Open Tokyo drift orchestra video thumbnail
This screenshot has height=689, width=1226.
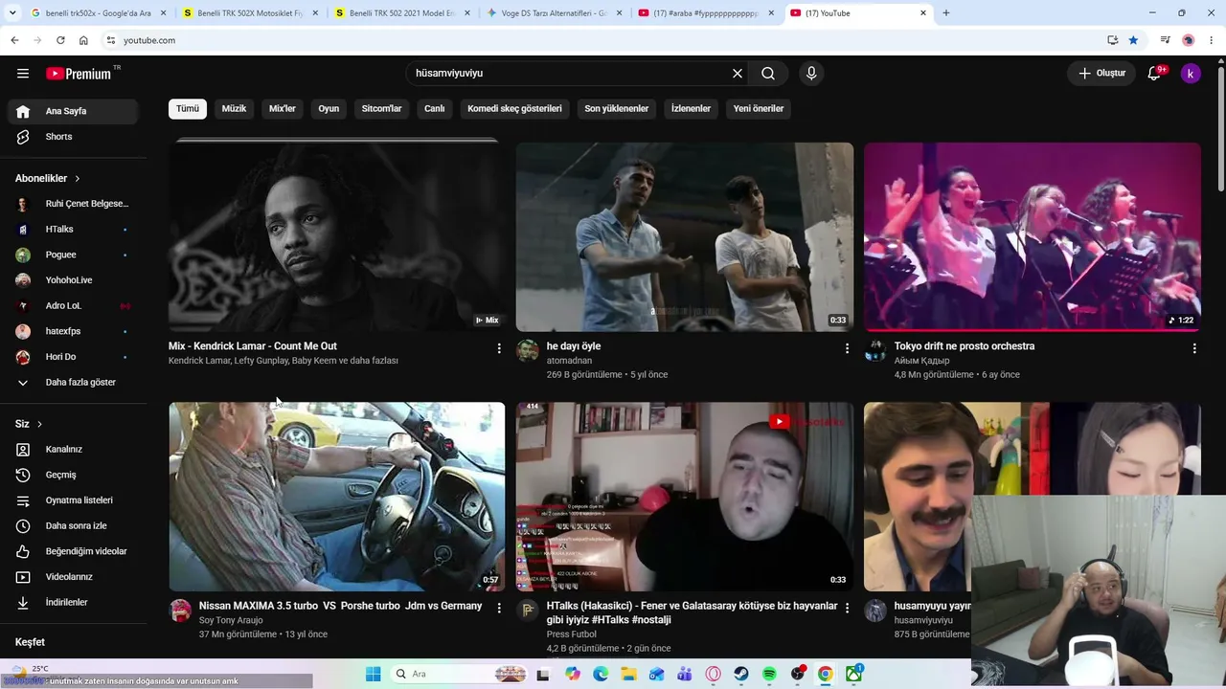1033,236
